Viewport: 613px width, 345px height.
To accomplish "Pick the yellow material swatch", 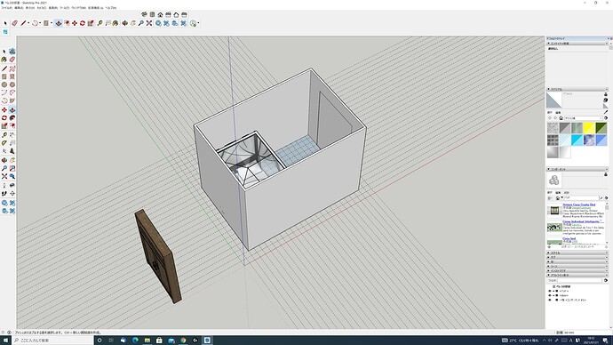I will click(589, 127).
